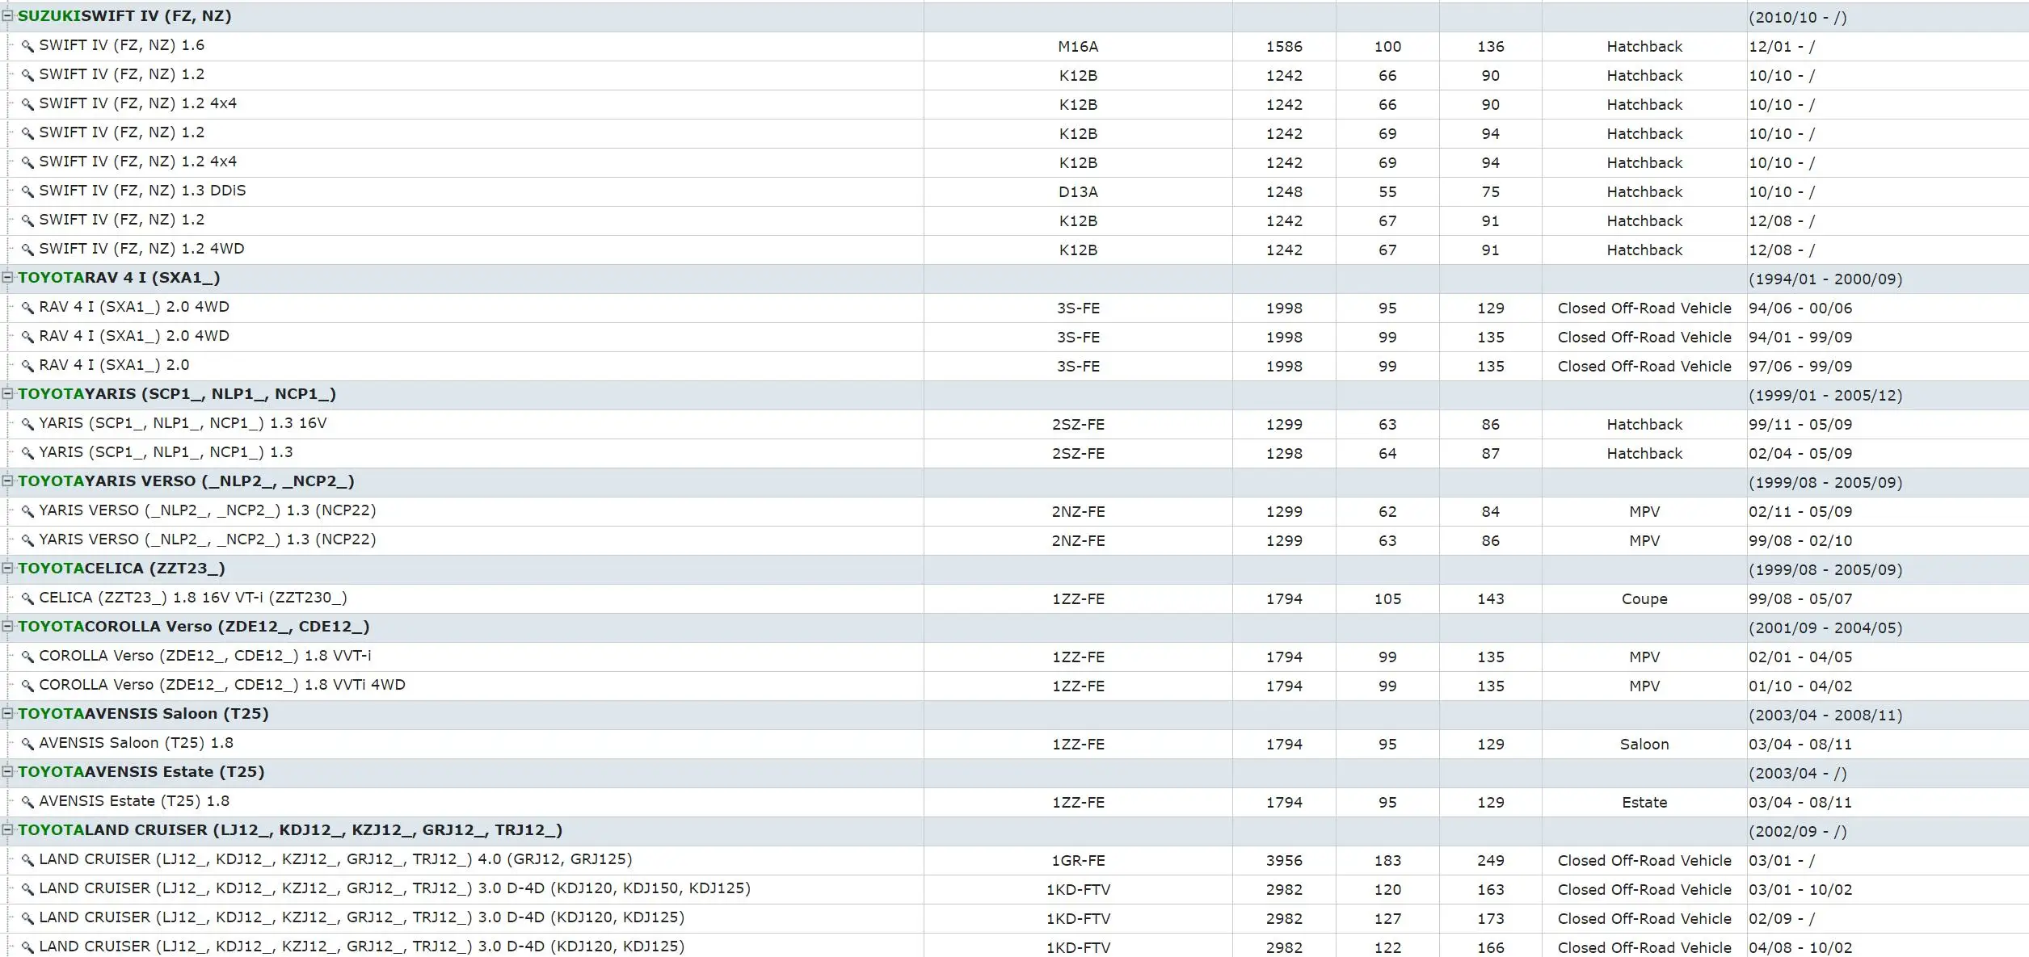Collapse the TOYOTA YARIS (SCP1_, NLP1_, NCP1_) group
The width and height of the screenshot is (2029, 957).
(x=7, y=393)
